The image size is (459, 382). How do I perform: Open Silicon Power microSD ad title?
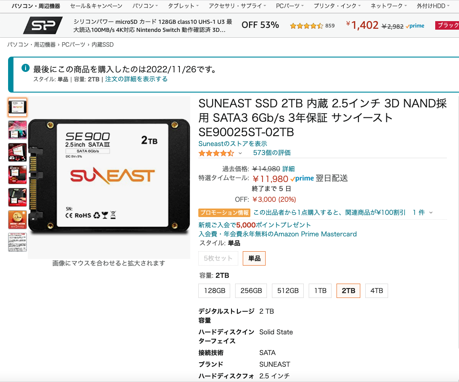tap(153, 26)
